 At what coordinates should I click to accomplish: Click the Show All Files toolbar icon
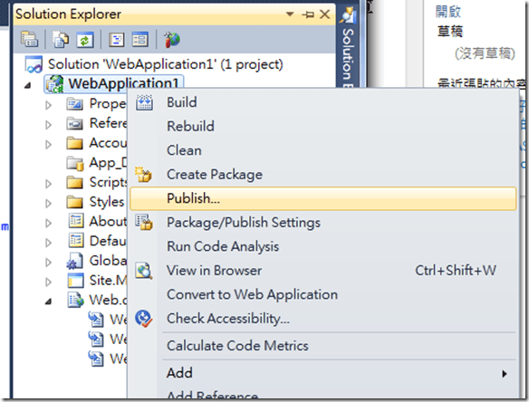coord(60,40)
